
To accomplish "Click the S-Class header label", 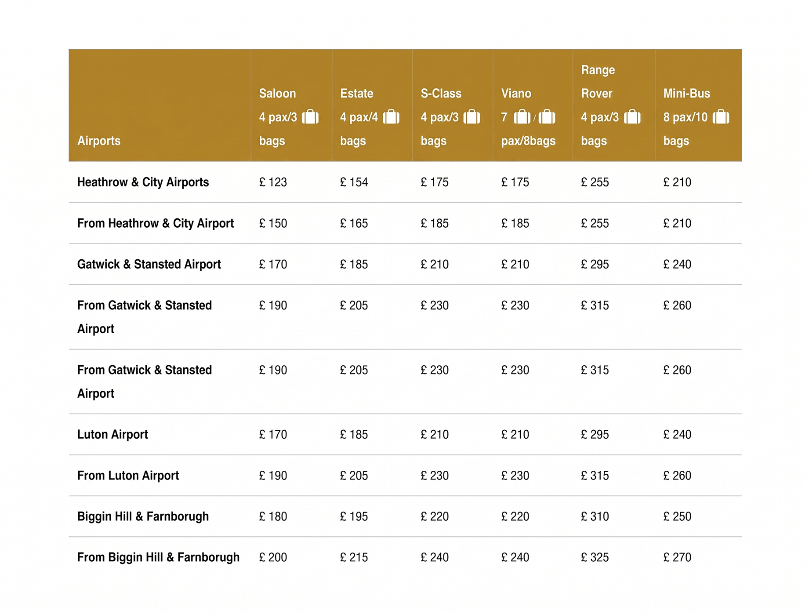I will pyautogui.click(x=441, y=94).
